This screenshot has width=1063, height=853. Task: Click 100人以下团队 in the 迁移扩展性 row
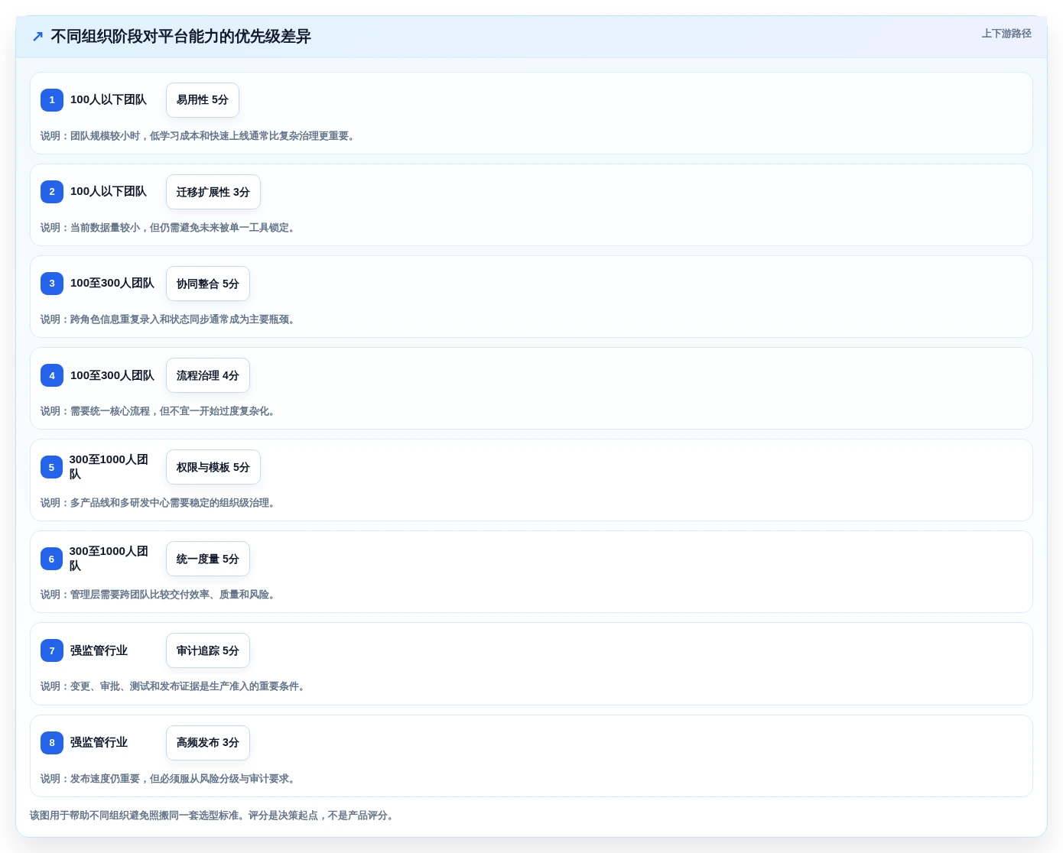pyautogui.click(x=109, y=191)
